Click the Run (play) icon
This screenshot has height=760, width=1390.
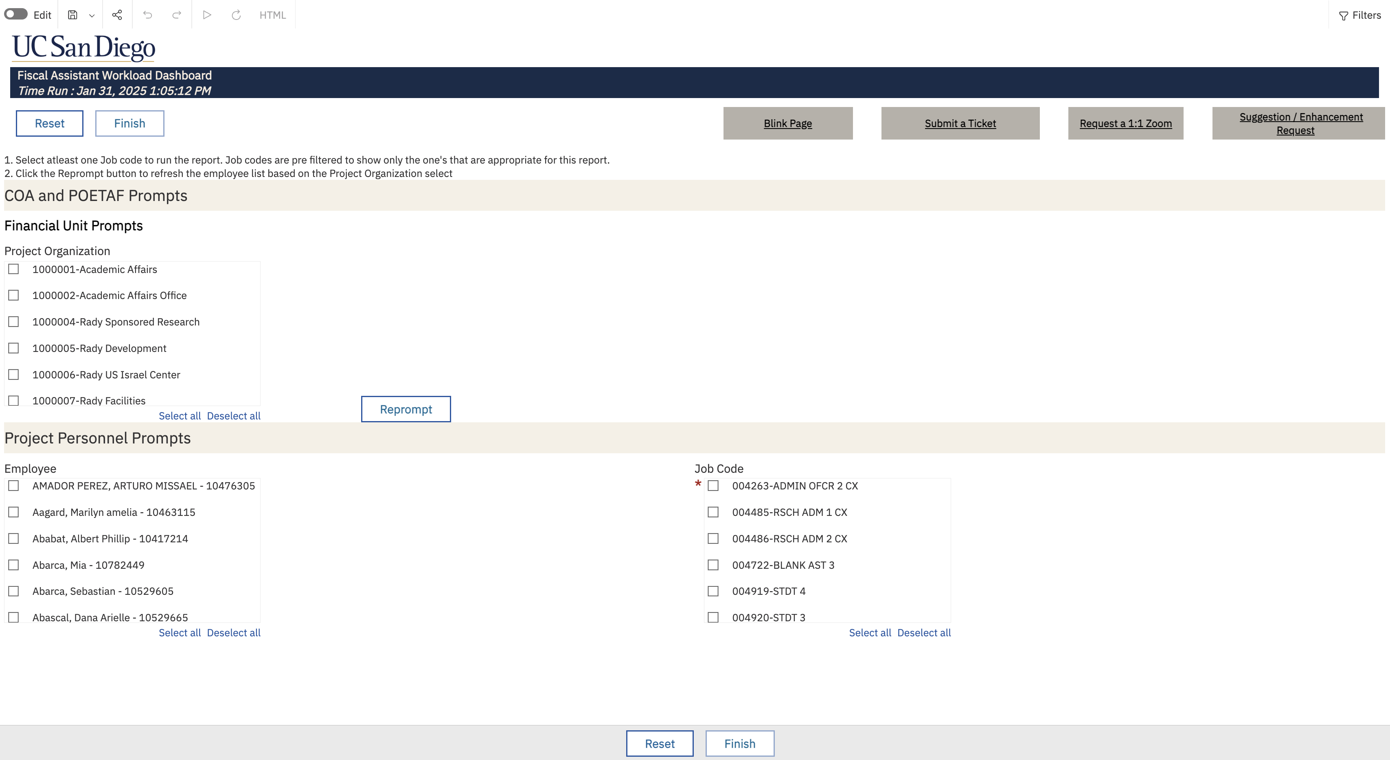(207, 15)
